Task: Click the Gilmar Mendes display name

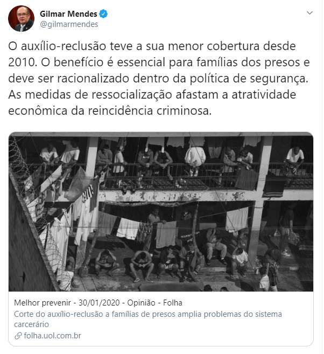Action: click(68, 14)
